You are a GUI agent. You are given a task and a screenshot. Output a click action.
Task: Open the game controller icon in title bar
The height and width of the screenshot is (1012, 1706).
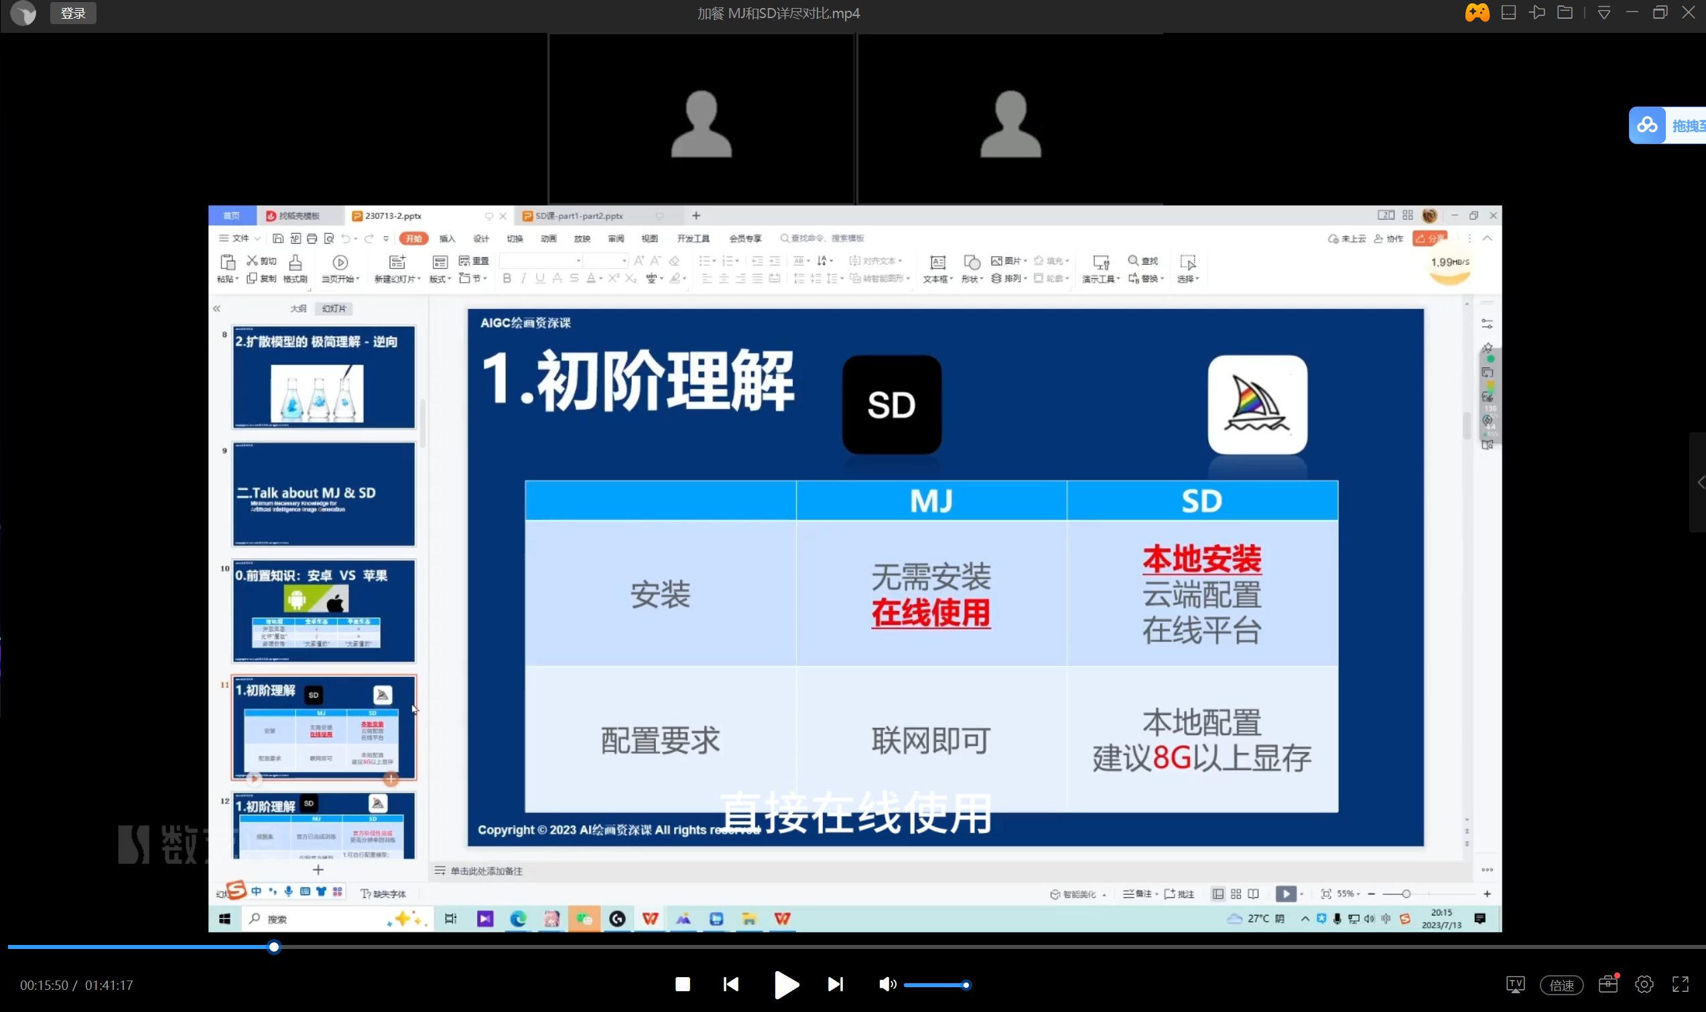(x=1477, y=12)
